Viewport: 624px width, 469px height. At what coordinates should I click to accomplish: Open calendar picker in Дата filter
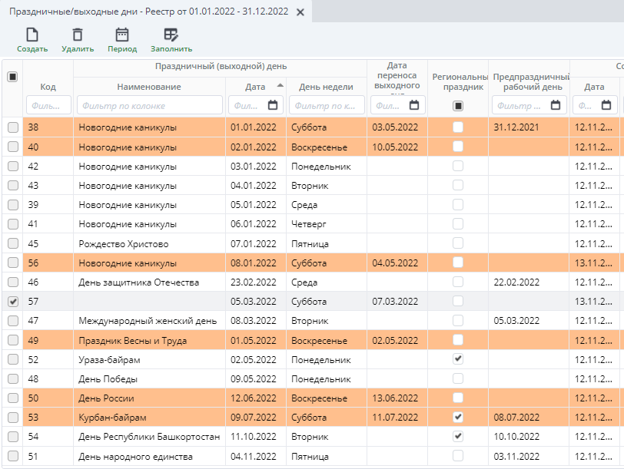[x=273, y=105]
